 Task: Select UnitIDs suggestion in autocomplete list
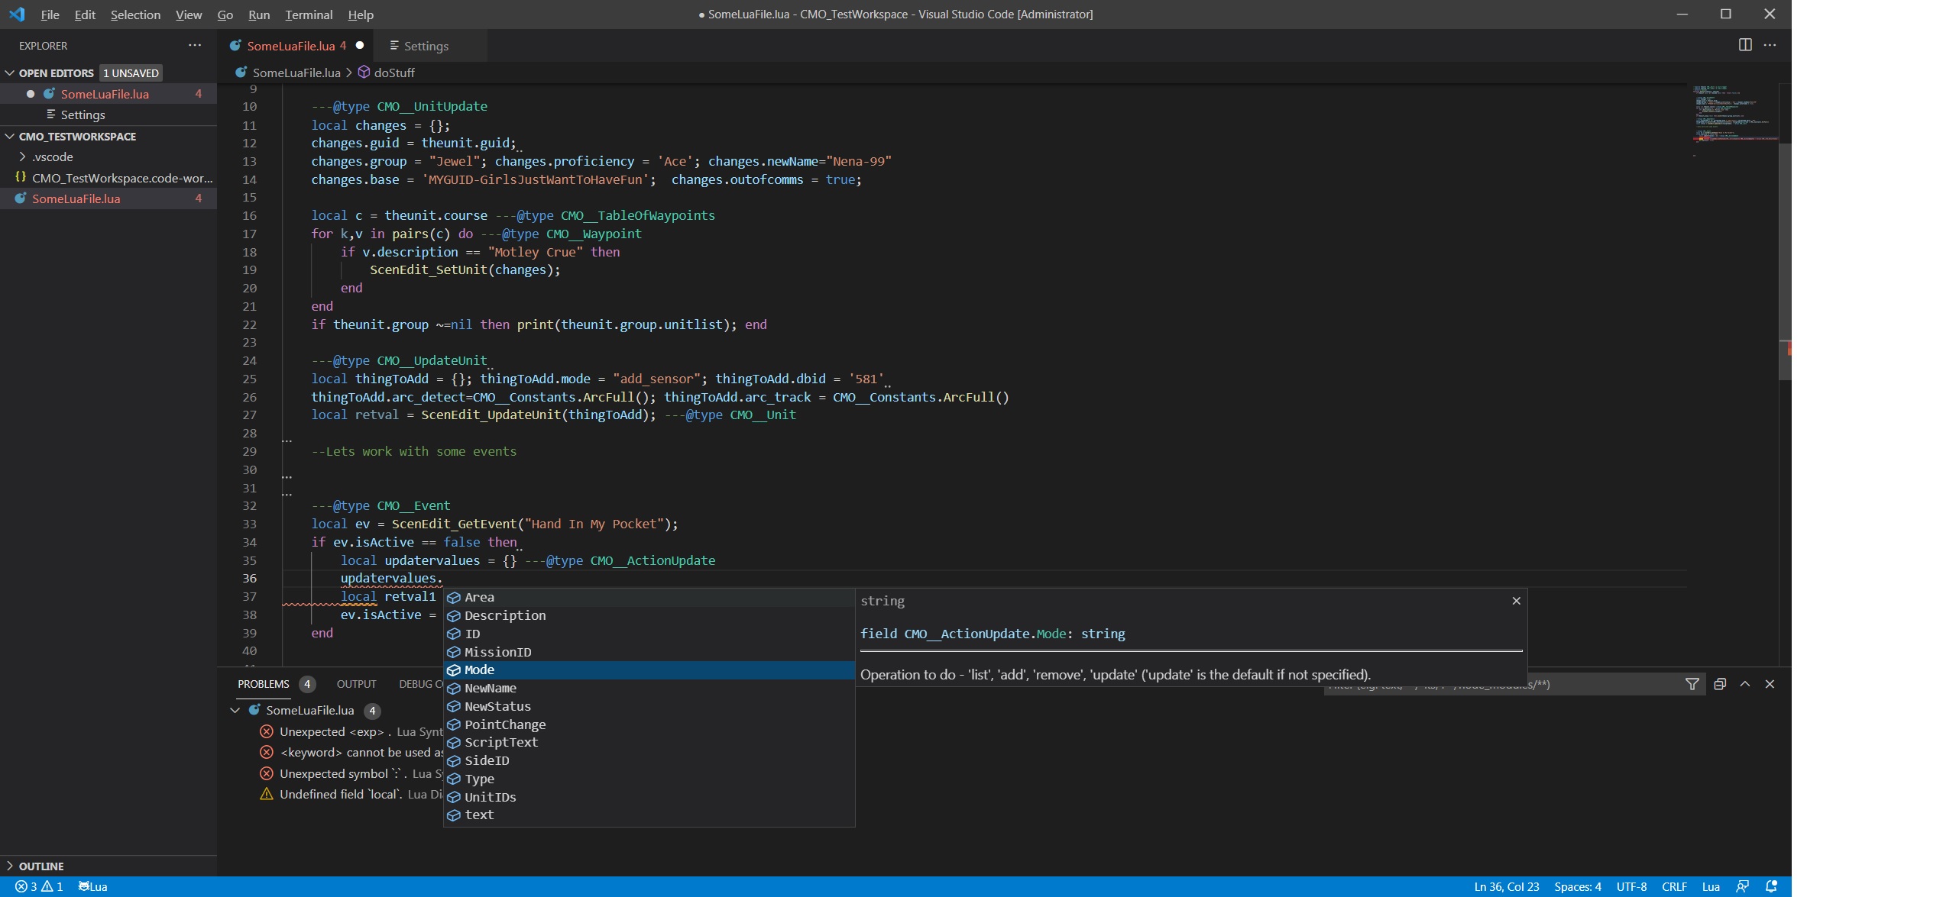point(649,797)
